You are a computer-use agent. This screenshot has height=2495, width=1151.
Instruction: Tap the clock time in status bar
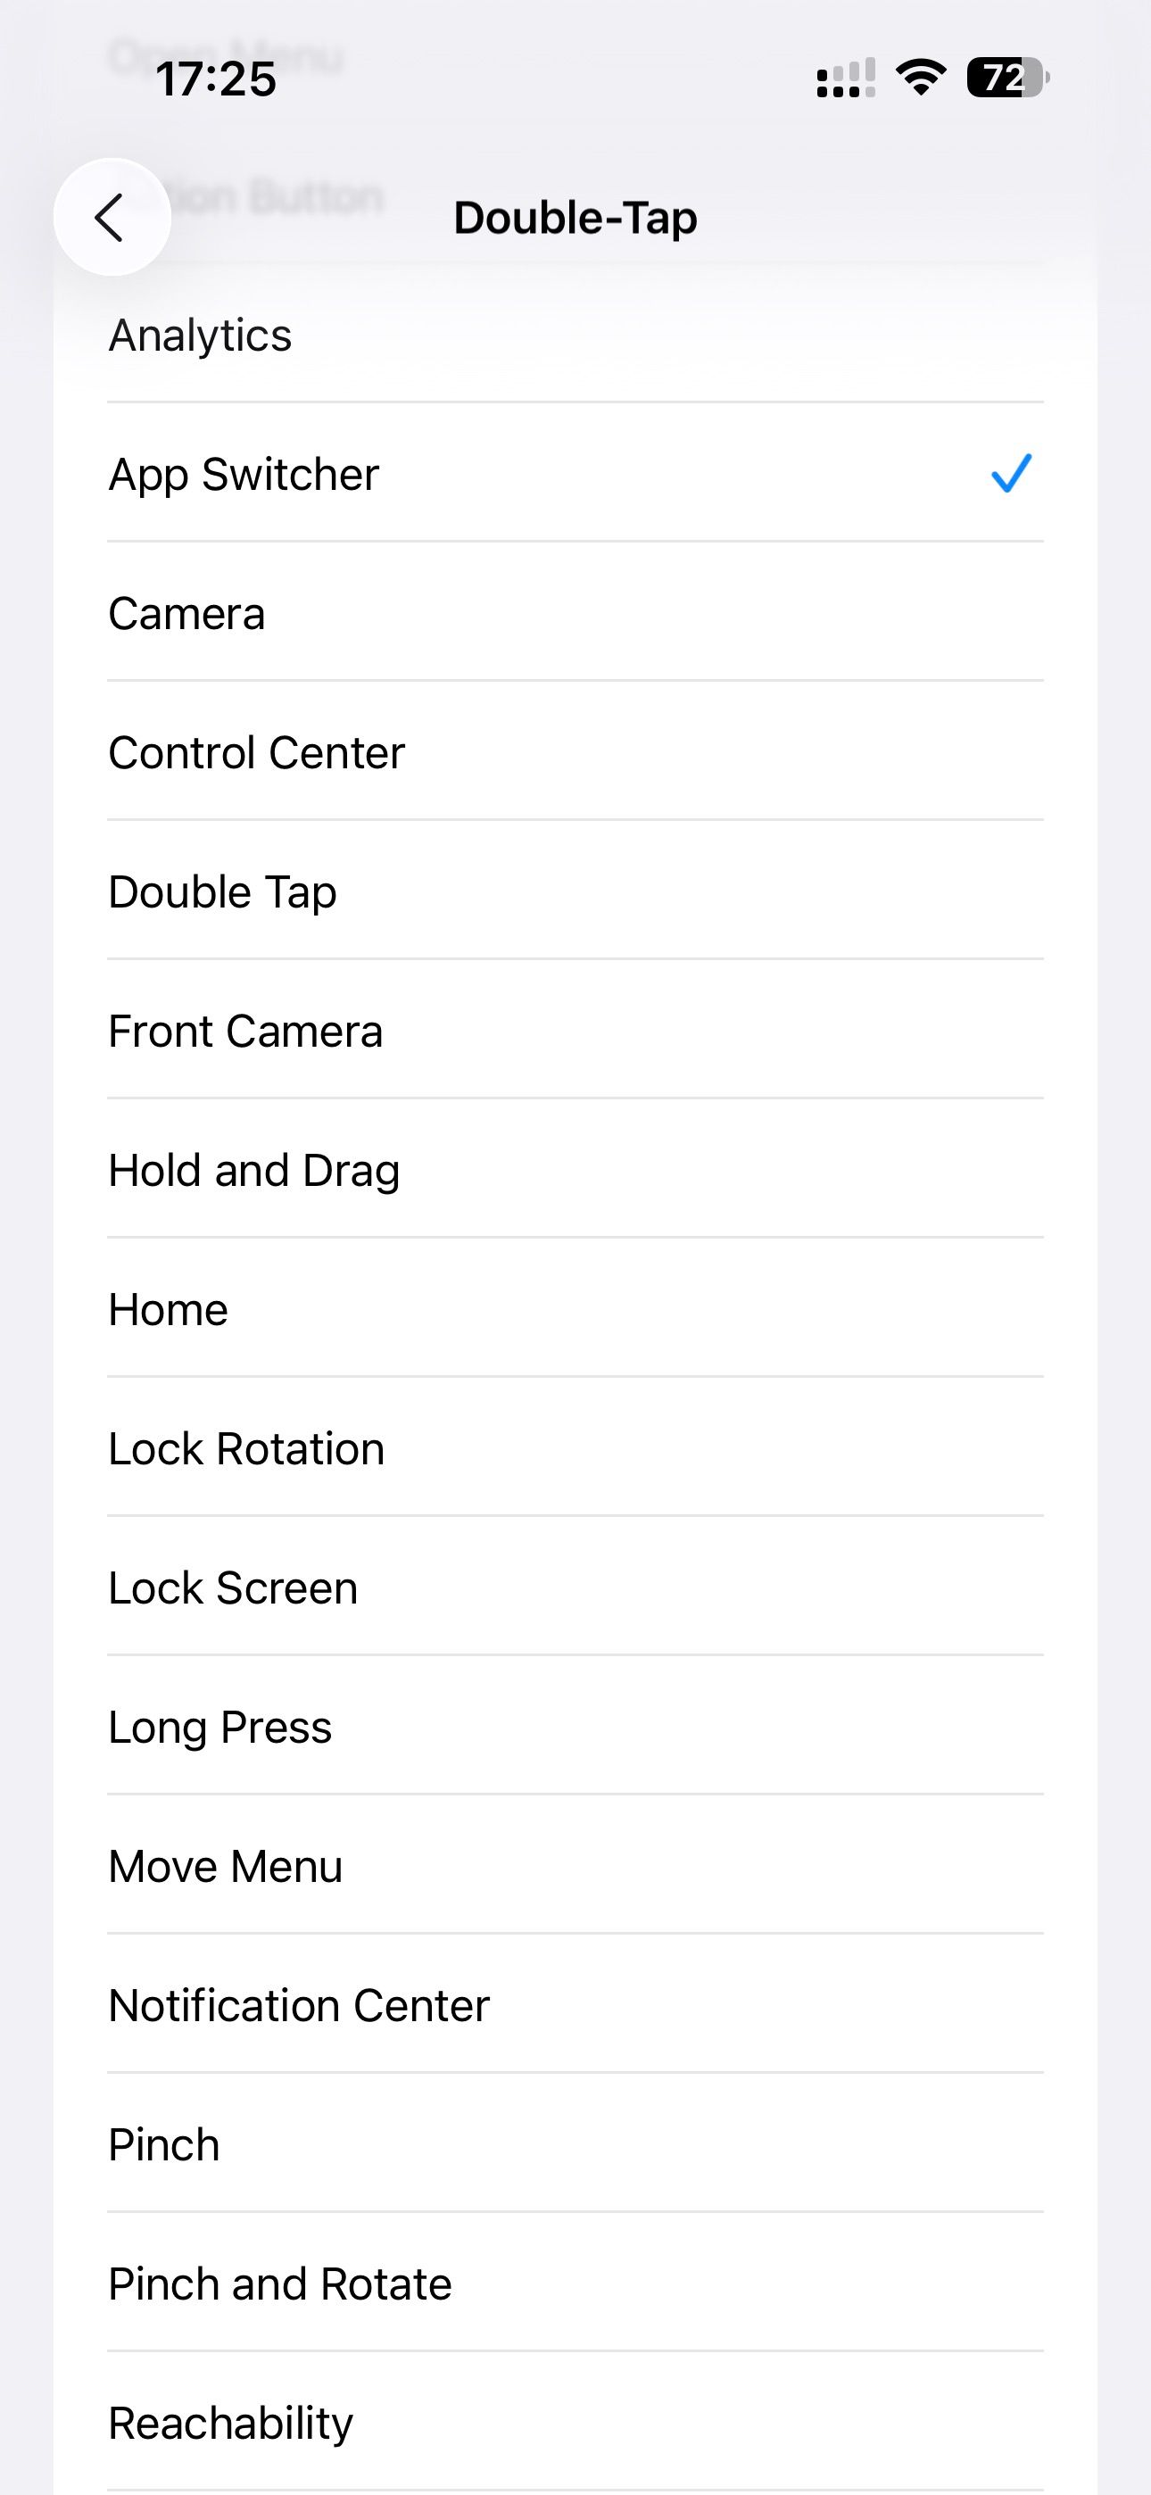216,79
